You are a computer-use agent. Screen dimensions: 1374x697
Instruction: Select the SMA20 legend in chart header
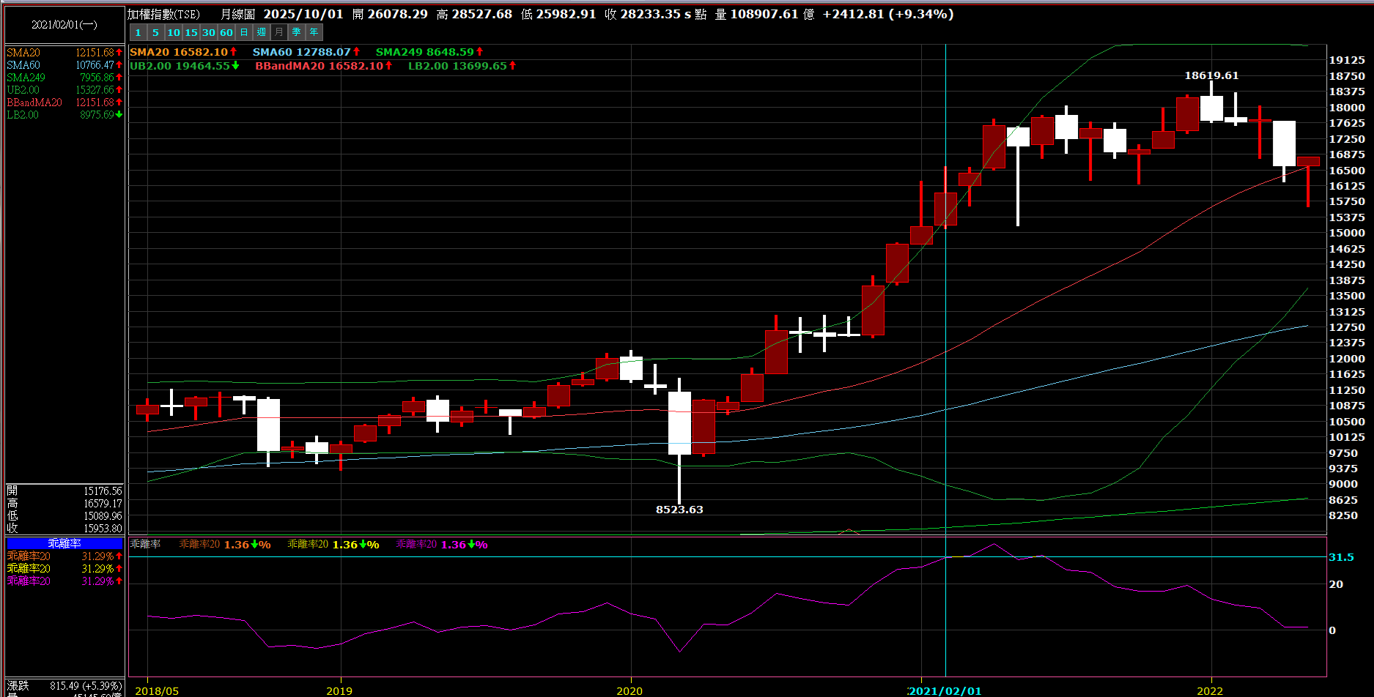pyautogui.click(x=179, y=52)
